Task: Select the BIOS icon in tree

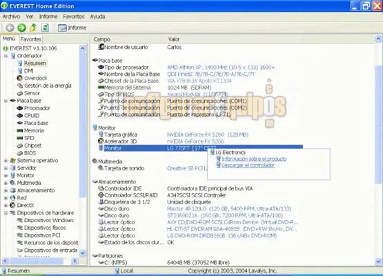Action: pos(20,153)
